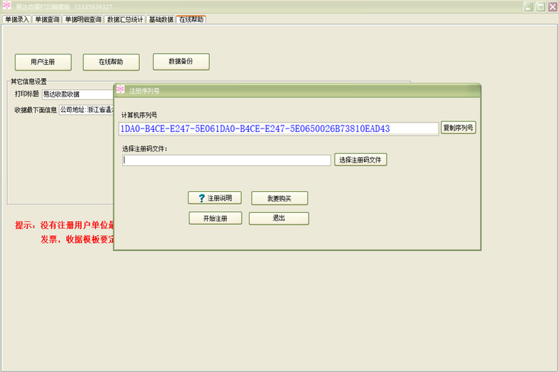The height and width of the screenshot is (372, 559).
Task: Open 在线帮助 button in main window
Action: (x=111, y=62)
